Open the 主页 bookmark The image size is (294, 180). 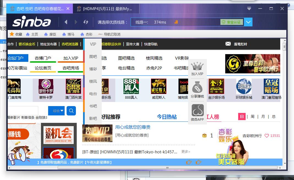[x=32, y=34]
